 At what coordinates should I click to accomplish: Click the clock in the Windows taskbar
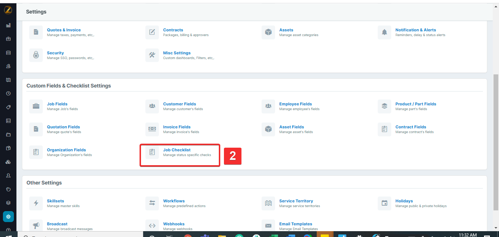point(468,235)
